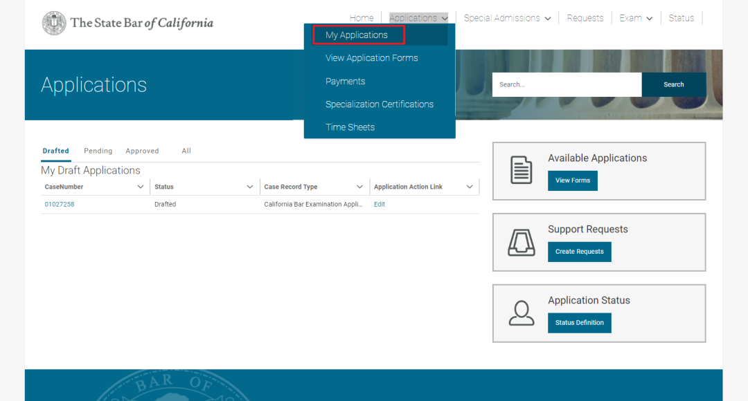
Task: Click the California Bar Examination Appli... cell
Action: pyautogui.click(x=313, y=205)
